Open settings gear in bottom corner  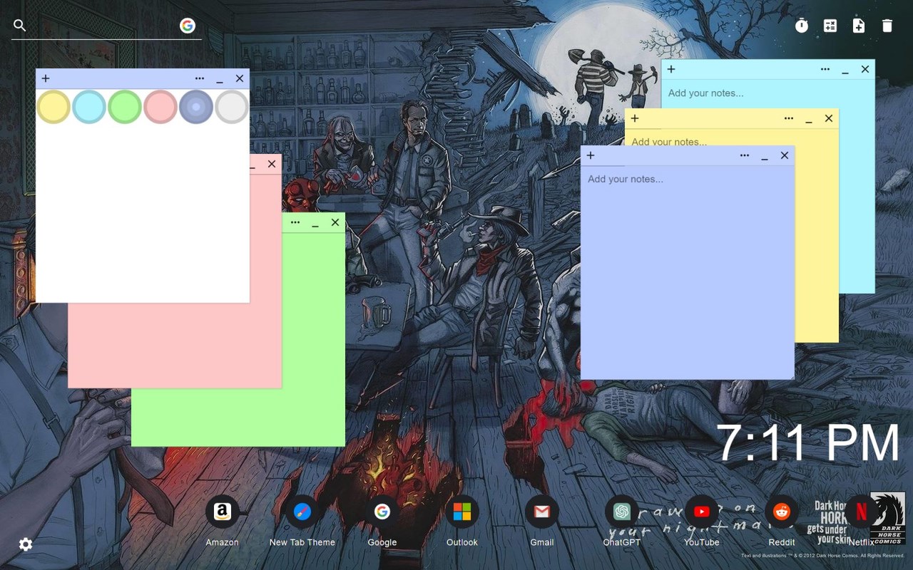pos(26,544)
